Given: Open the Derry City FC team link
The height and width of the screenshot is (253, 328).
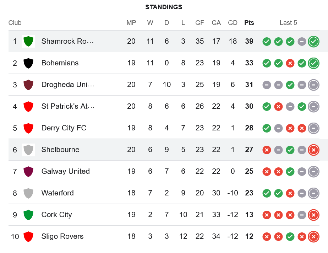Looking at the screenshot, I should (x=64, y=128).
